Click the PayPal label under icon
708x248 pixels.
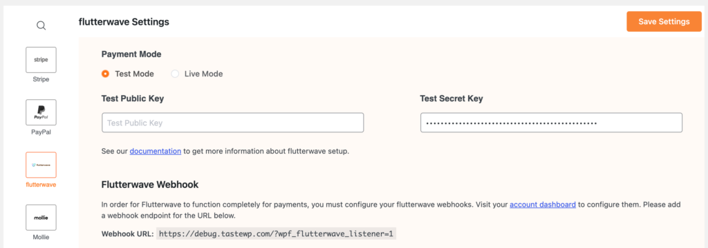[x=41, y=132]
